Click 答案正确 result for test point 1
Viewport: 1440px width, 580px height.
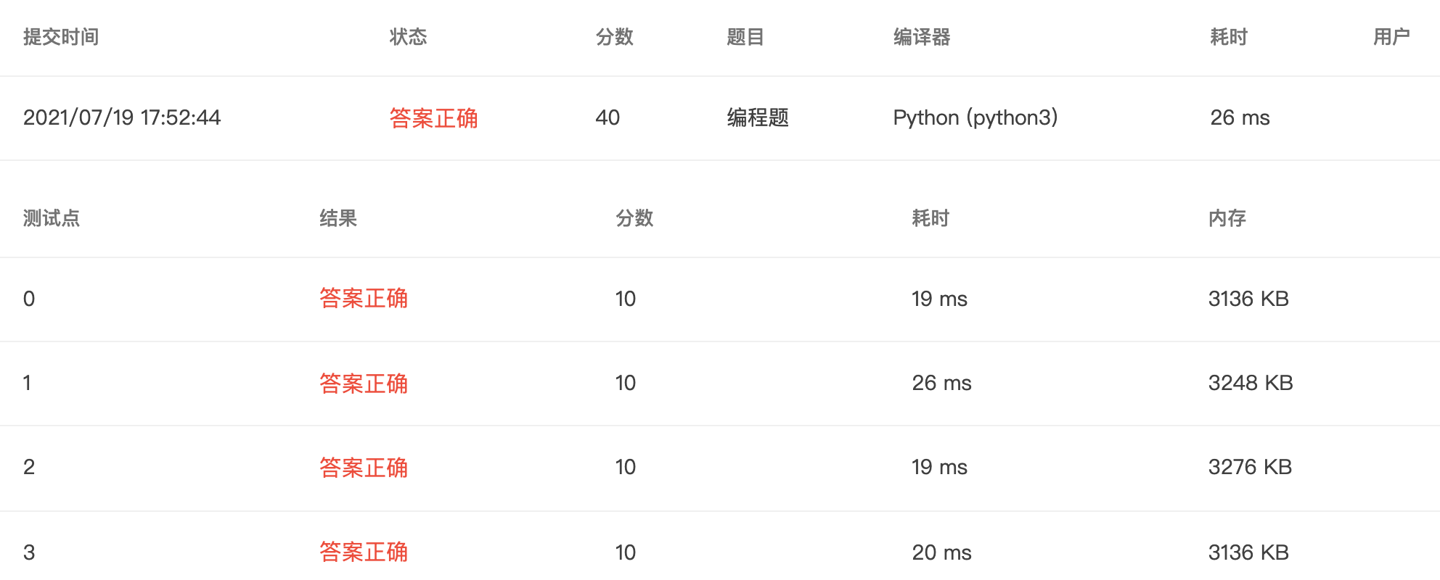pyautogui.click(x=364, y=384)
